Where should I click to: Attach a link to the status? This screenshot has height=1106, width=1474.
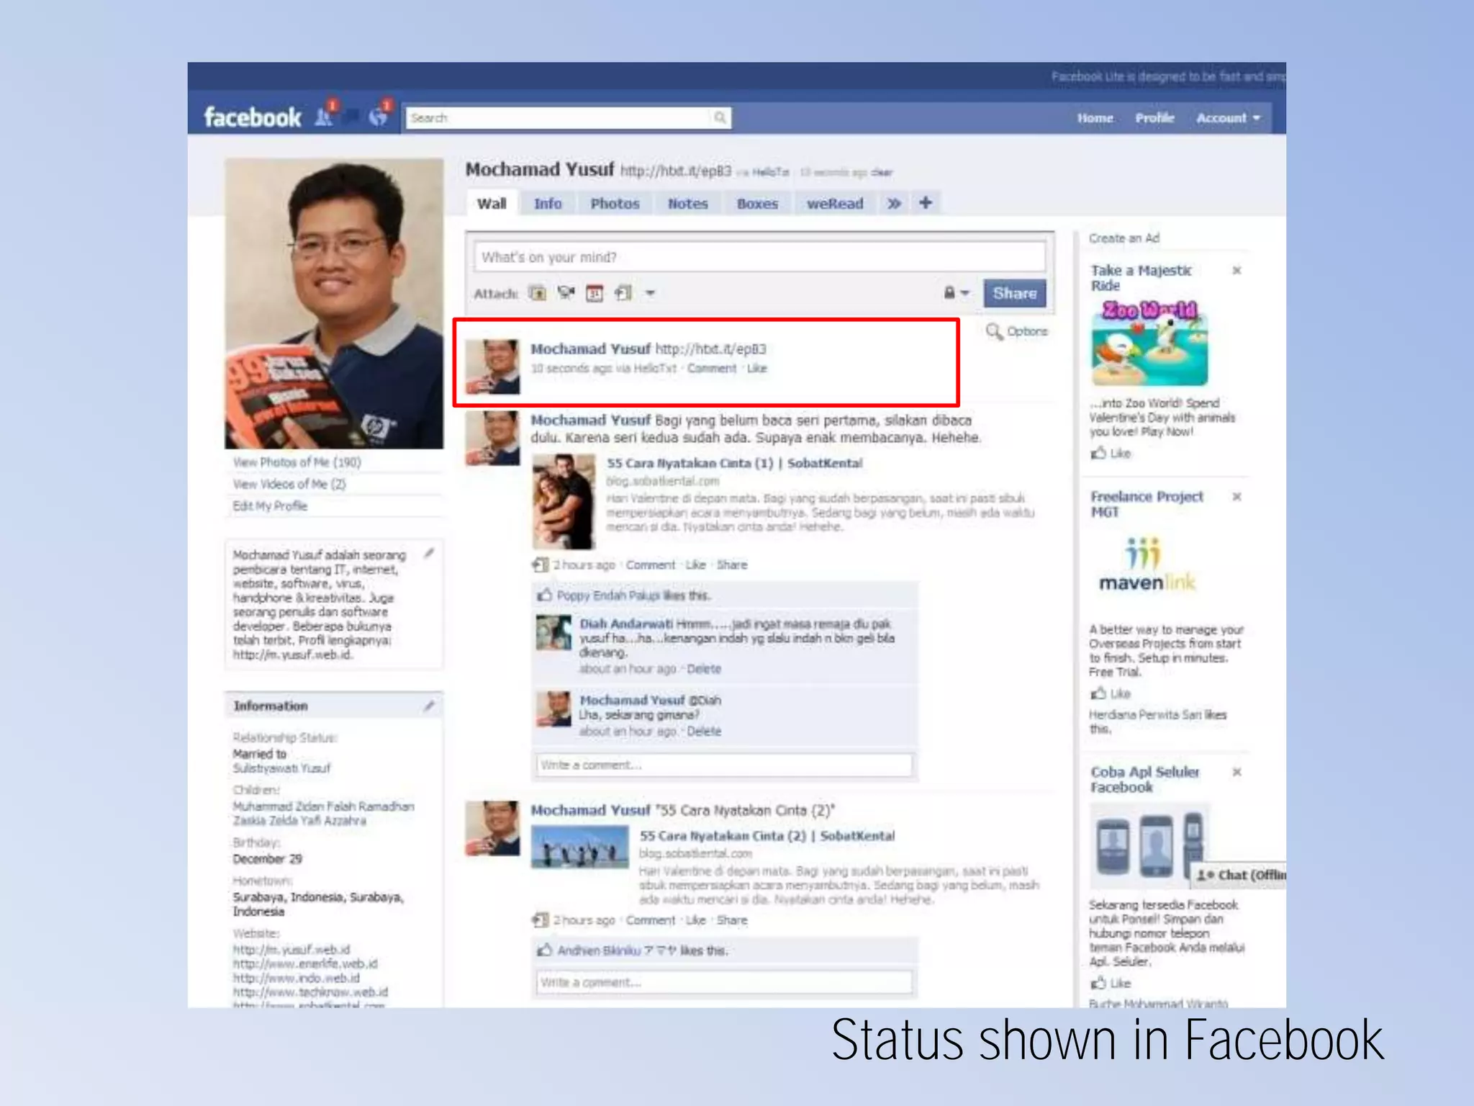click(623, 293)
